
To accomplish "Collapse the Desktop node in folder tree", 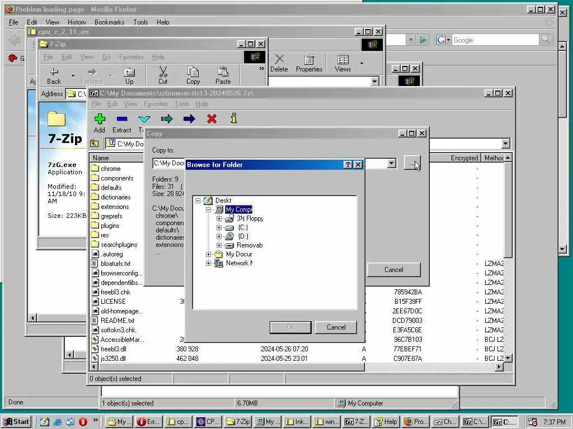I will click(198, 201).
